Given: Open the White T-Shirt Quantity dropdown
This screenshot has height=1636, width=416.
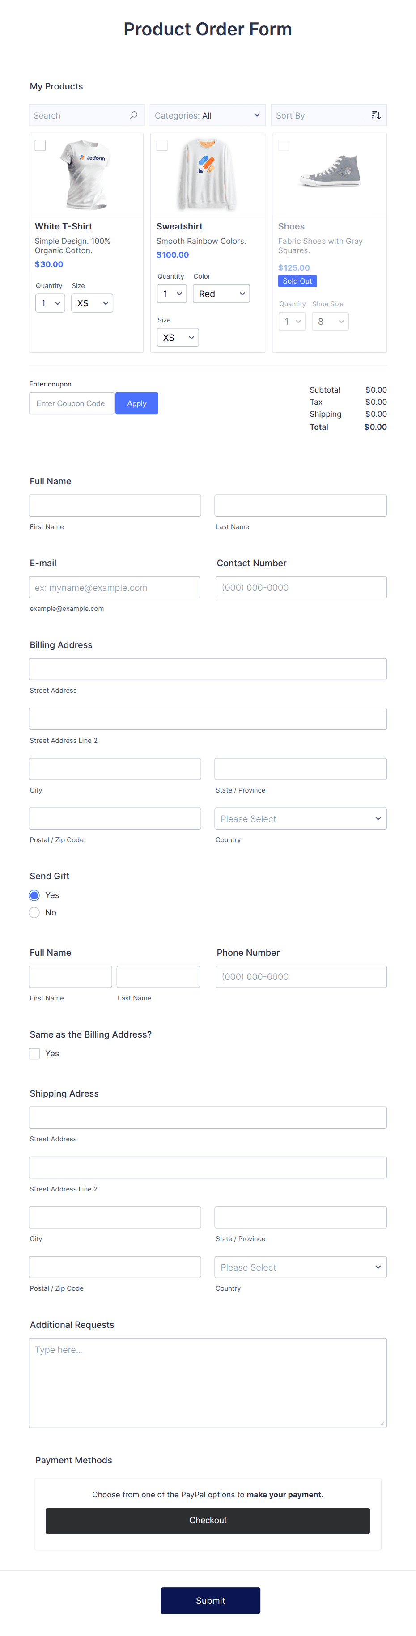Looking at the screenshot, I should [50, 303].
